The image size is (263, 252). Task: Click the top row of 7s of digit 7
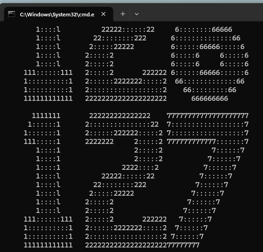pos(208,116)
